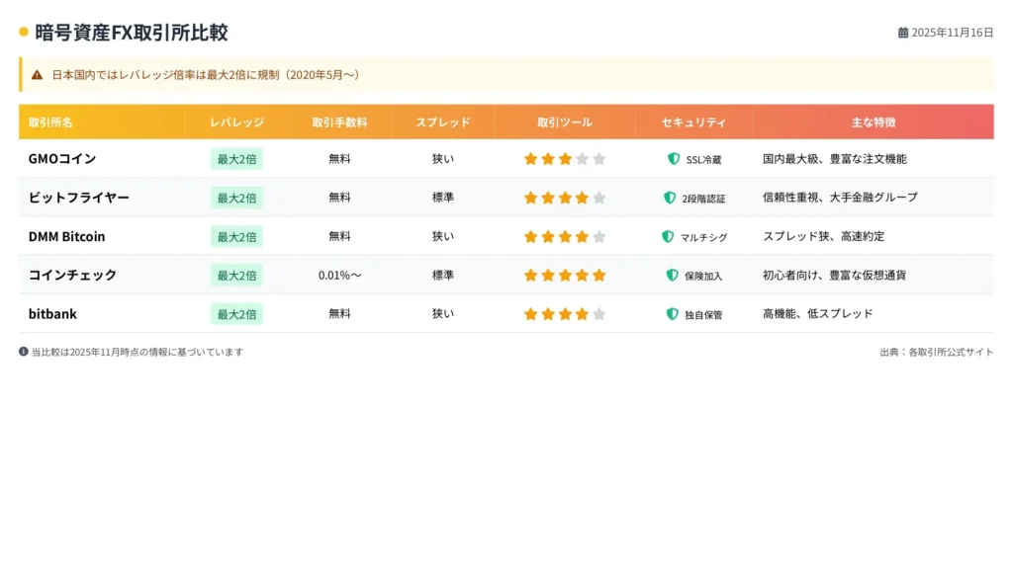
Task: Sort by the 取引所名 column header
Action: (x=50, y=122)
